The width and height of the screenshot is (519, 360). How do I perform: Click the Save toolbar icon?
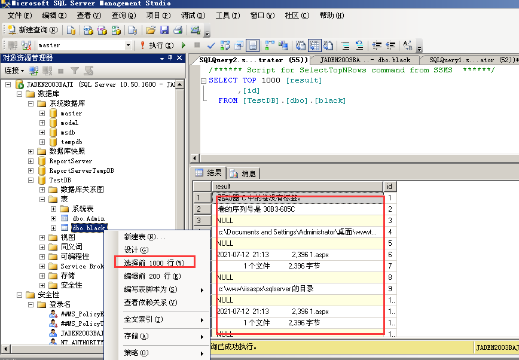point(164,29)
